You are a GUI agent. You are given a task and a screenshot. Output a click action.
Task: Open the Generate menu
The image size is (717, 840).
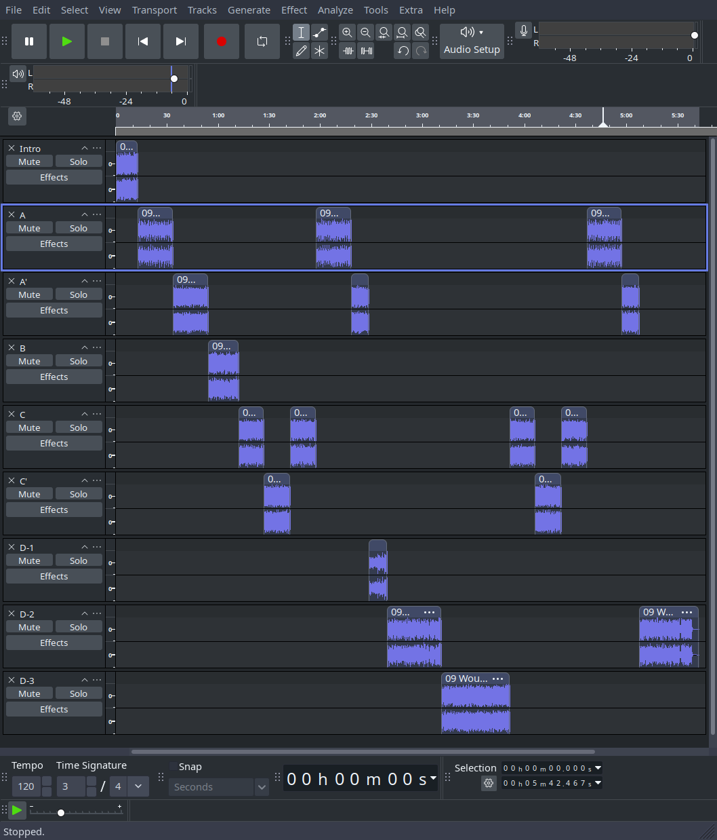[249, 10]
